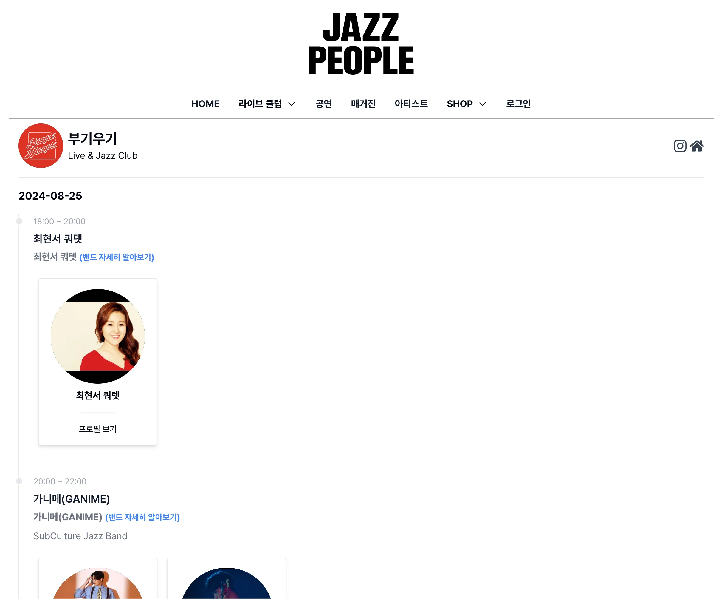Screen dimensions: 719x599
Task: Open band details link for 최현서 쿼텟
Action: point(117,257)
